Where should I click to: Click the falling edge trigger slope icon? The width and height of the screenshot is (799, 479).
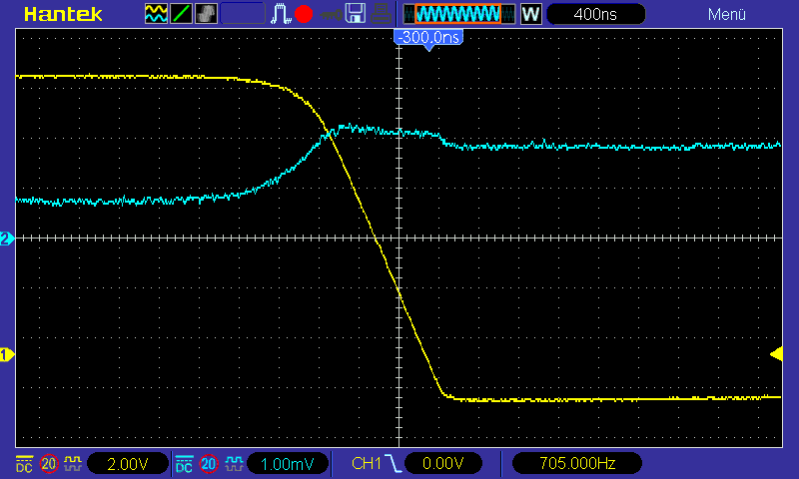click(x=393, y=464)
